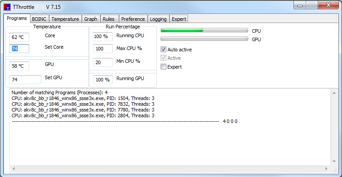Click the scroll right arrow in log
This screenshot has height=177, width=342.
[x=327, y=169]
